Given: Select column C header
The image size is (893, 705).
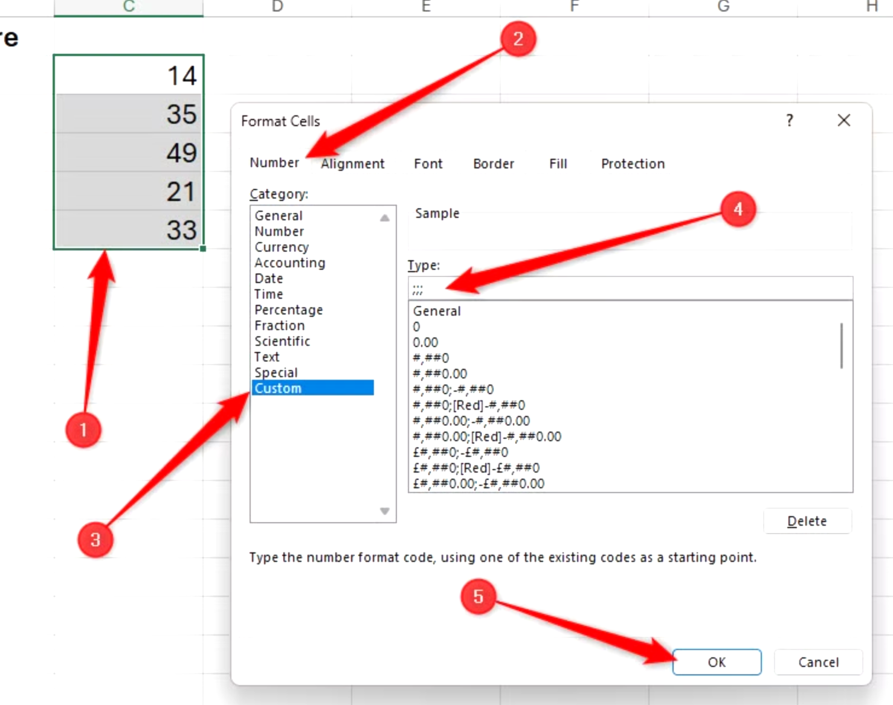Looking at the screenshot, I should (x=129, y=7).
